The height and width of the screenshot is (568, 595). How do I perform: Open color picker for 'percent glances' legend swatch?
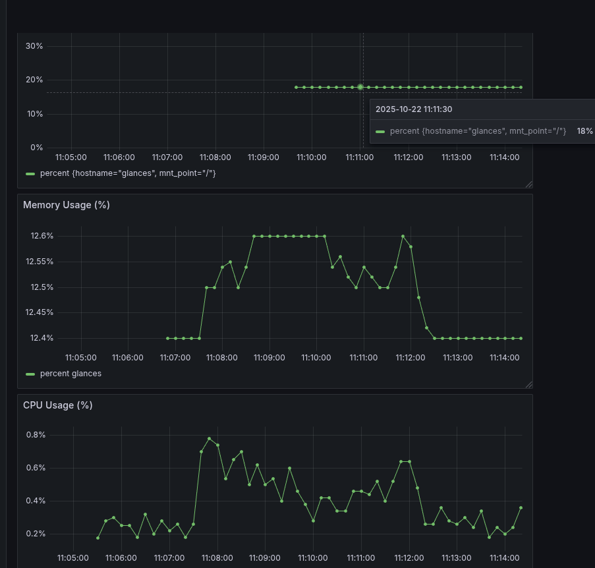[30, 374]
